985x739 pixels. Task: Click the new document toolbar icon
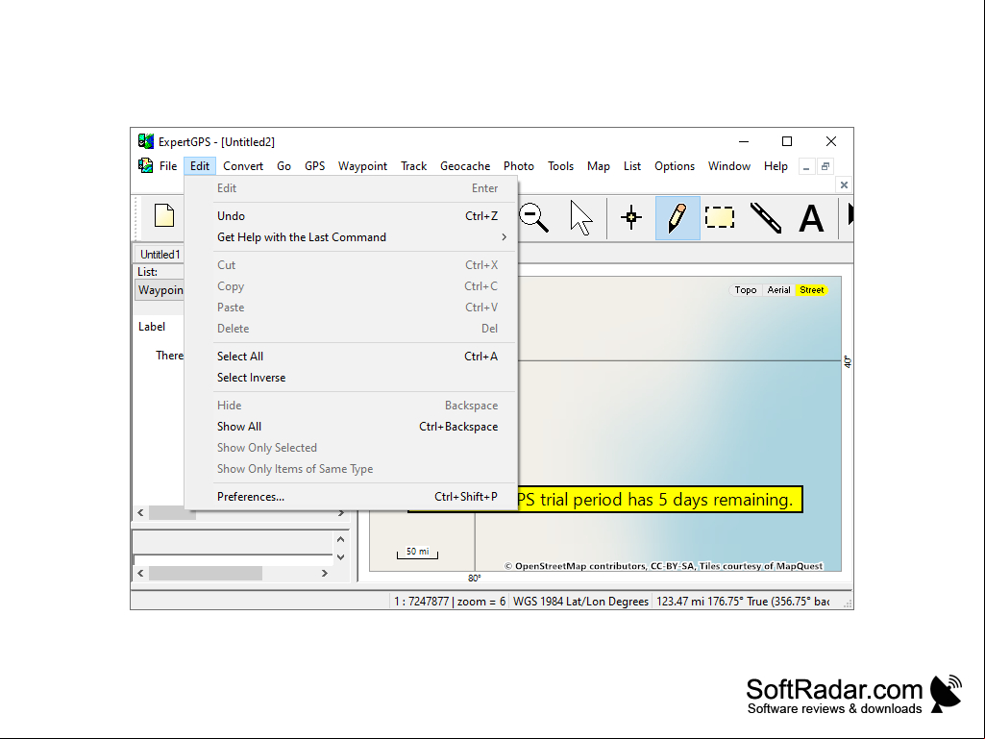[164, 215]
